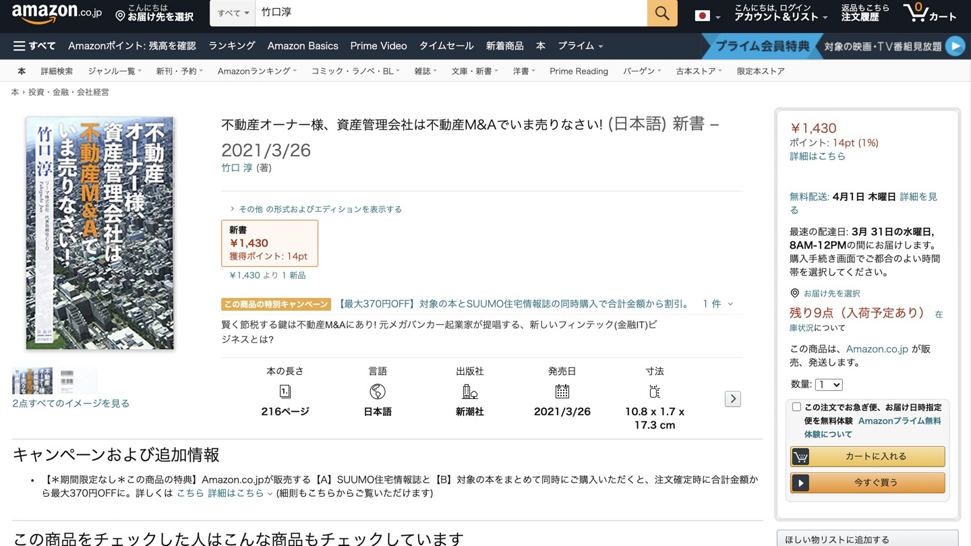Open 限定本ストア in the books subnav
This screenshot has height=546, width=971.
761,71
